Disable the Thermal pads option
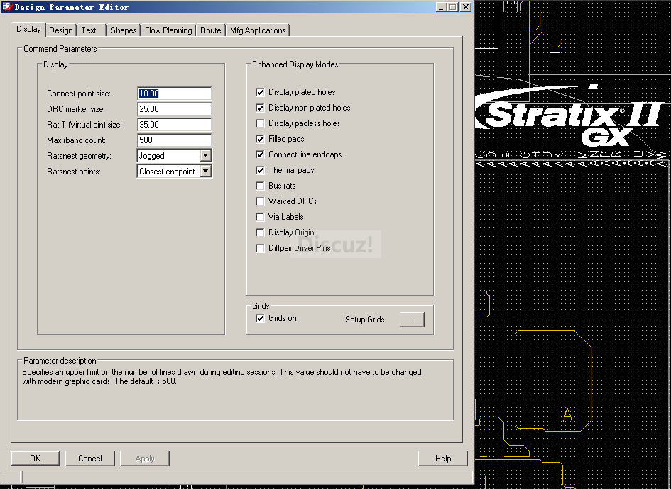The height and width of the screenshot is (489, 671). 260,170
